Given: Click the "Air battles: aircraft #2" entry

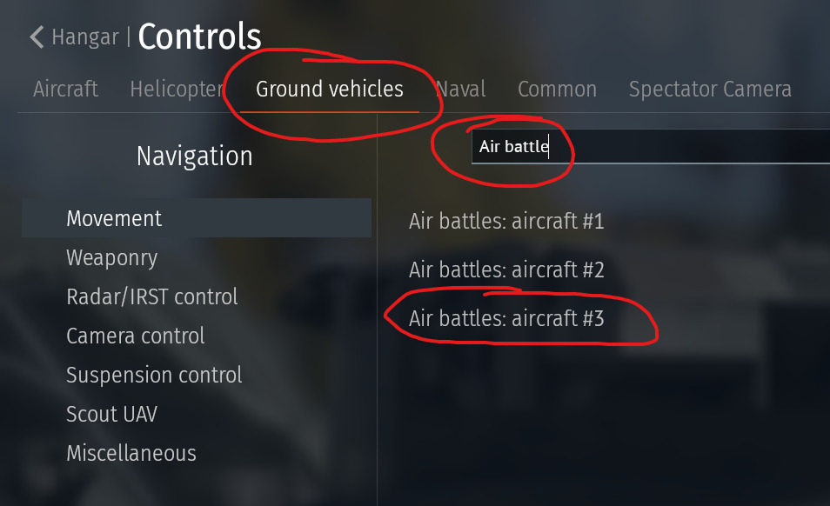Looking at the screenshot, I should click(506, 270).
